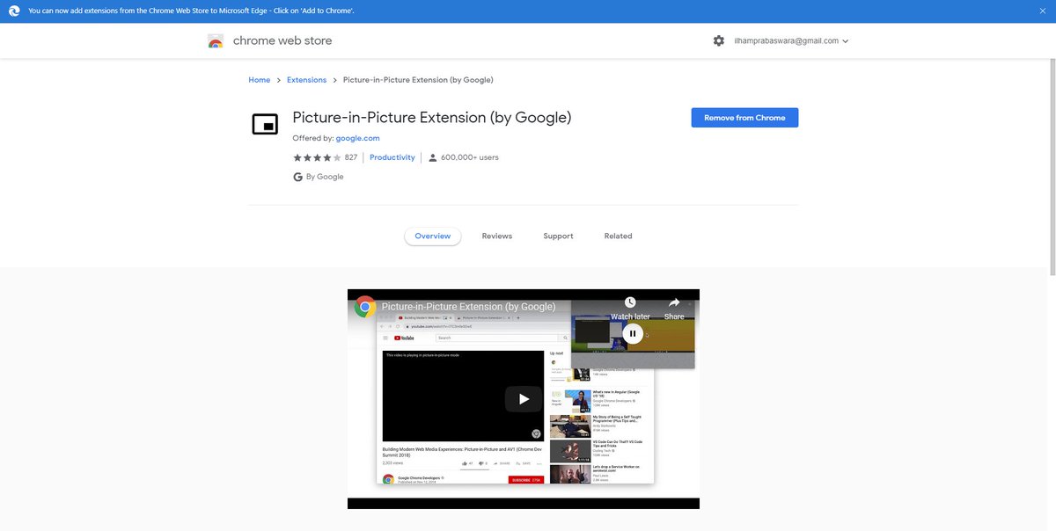Image resolution: width=1056 pixels, height=531 pixels.
Task: Open the Extensions breadcrumb link
Action: tap(306, 80)
